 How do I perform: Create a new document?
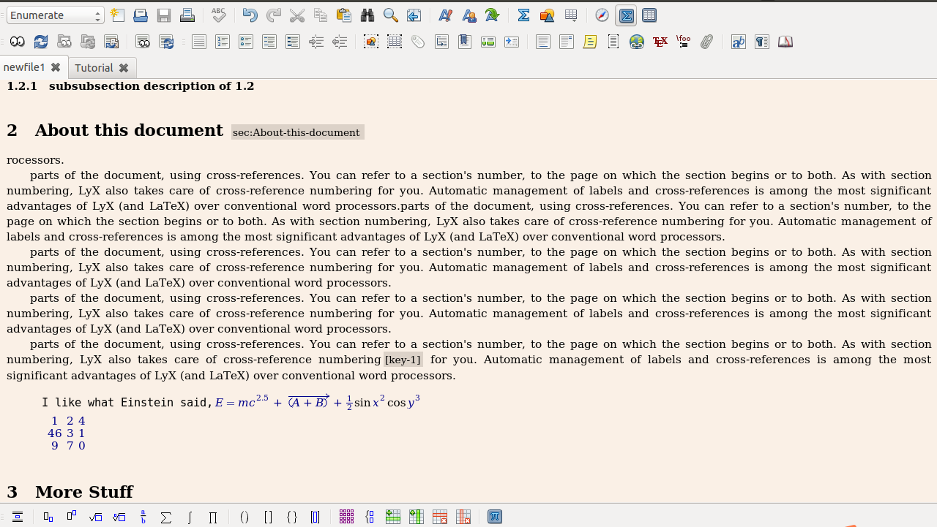(117, 15)
